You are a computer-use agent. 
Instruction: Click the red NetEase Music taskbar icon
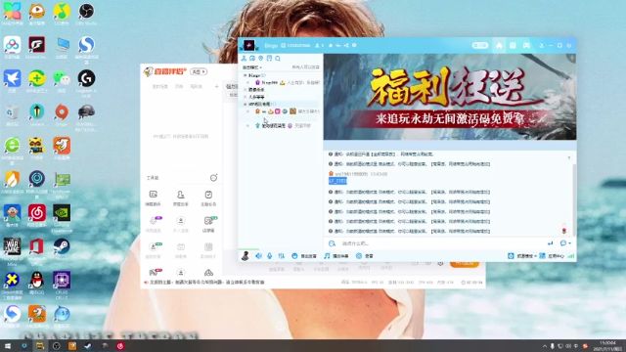(x=120, y=346)
